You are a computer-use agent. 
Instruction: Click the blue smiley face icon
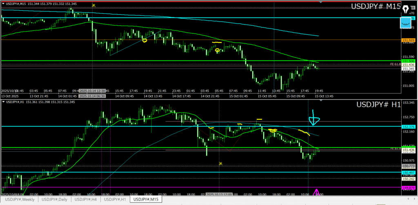pos(405,23)
